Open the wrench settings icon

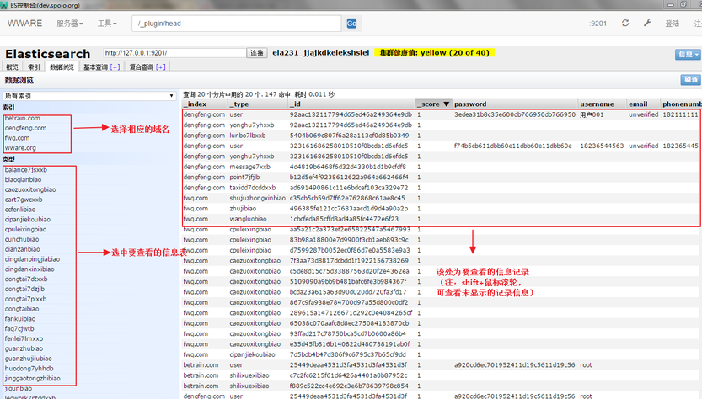pyautogui.click(x=647, y=23)
